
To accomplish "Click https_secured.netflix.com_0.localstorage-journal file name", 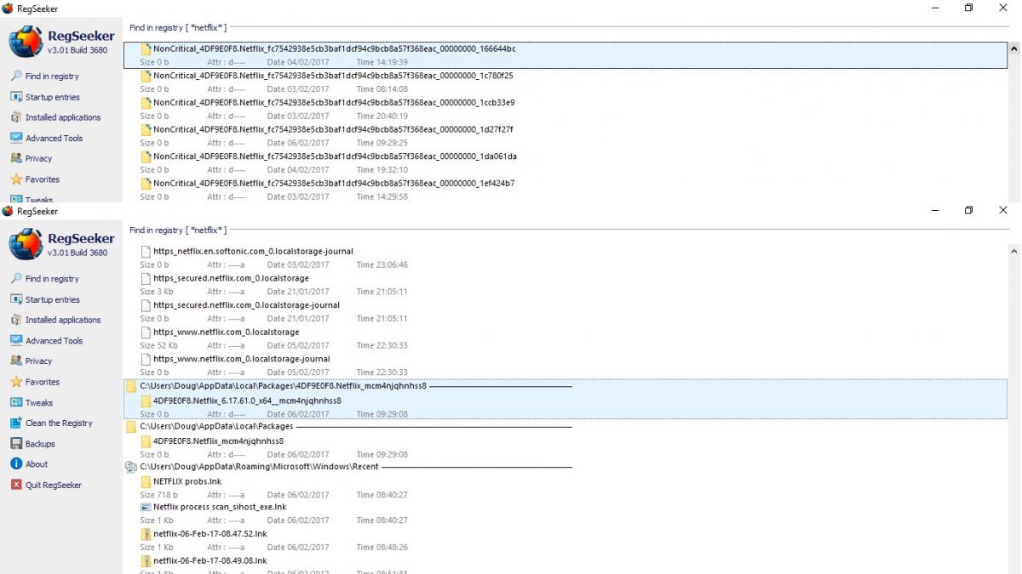I will 246,304.
